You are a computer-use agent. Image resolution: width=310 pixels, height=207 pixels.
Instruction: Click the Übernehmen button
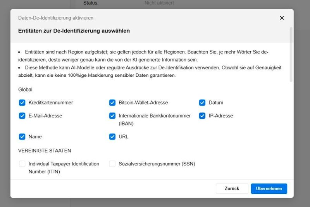point(269,189)
